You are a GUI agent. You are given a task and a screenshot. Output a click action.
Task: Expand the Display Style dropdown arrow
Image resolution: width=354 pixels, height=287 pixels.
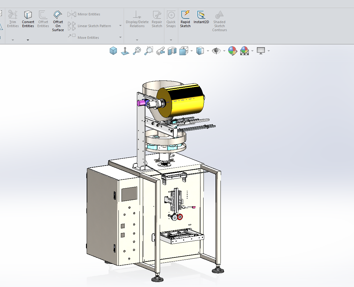208,51
